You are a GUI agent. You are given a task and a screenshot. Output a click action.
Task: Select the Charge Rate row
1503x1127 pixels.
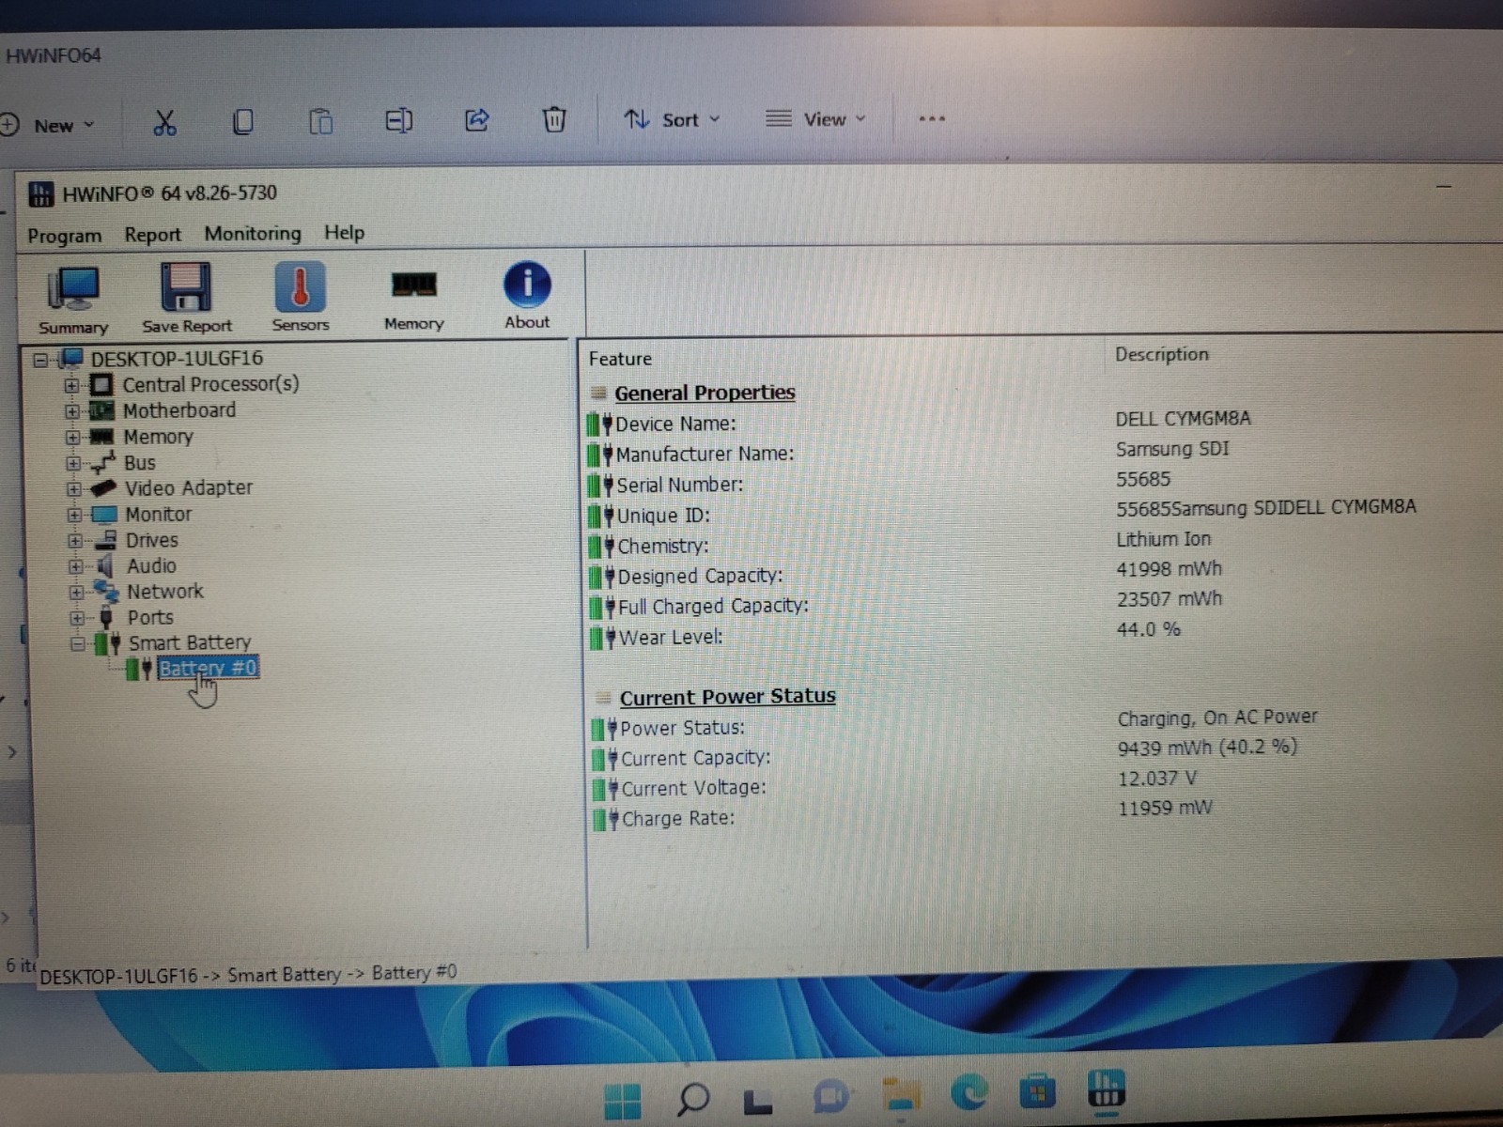pyautogui.click(x=1043, y=814)
